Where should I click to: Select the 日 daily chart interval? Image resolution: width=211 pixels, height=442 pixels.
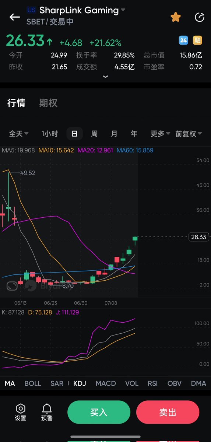[x=74, y=134]
